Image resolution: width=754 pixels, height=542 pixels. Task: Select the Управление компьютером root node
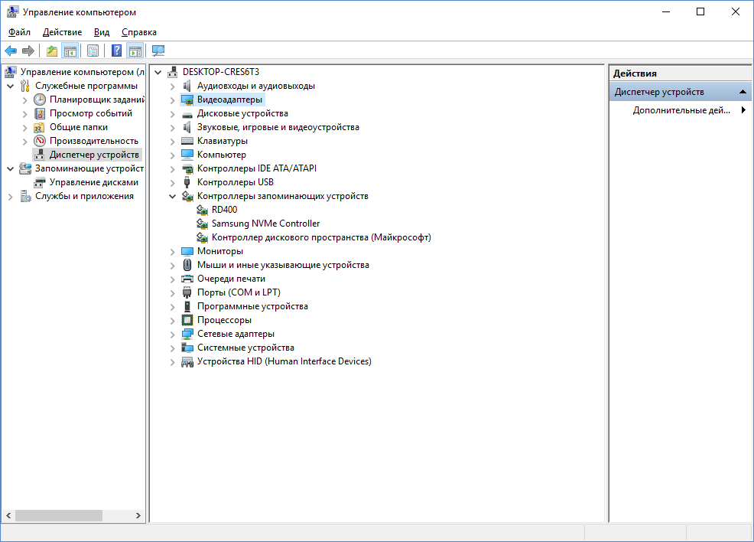click(83, 72)
